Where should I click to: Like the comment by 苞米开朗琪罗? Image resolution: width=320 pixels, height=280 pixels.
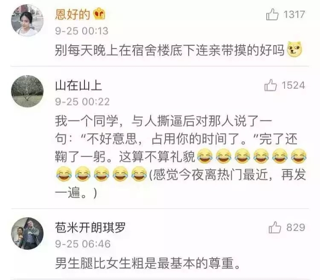click(x=275, y=227)
